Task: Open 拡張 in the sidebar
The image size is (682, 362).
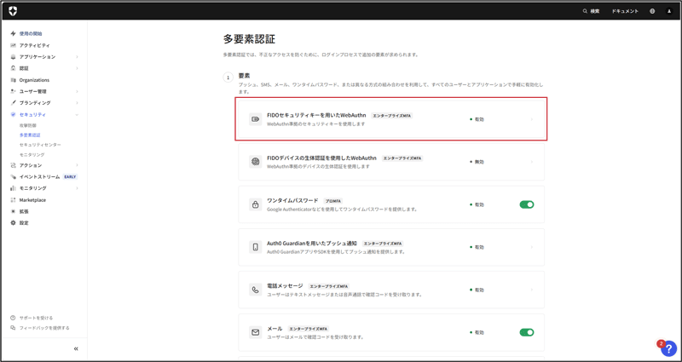Action: [24, 211]
